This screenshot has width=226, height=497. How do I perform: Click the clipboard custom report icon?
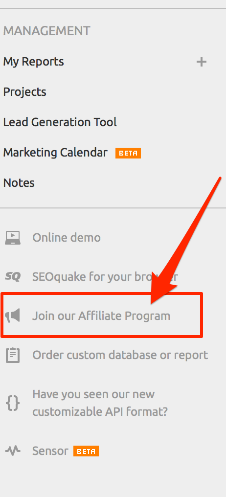point(13,355)
